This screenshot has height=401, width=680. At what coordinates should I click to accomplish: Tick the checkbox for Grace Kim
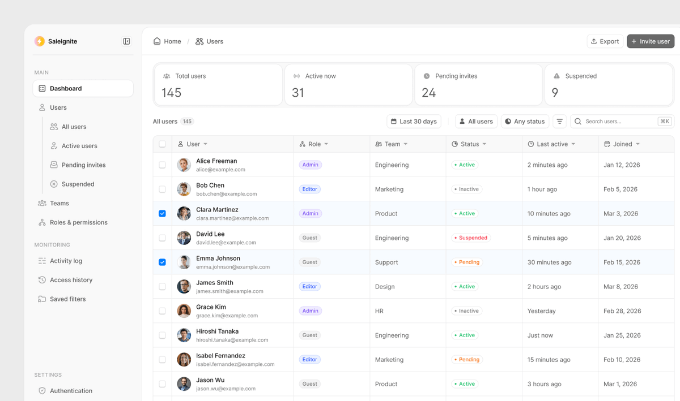pos(162,311)
